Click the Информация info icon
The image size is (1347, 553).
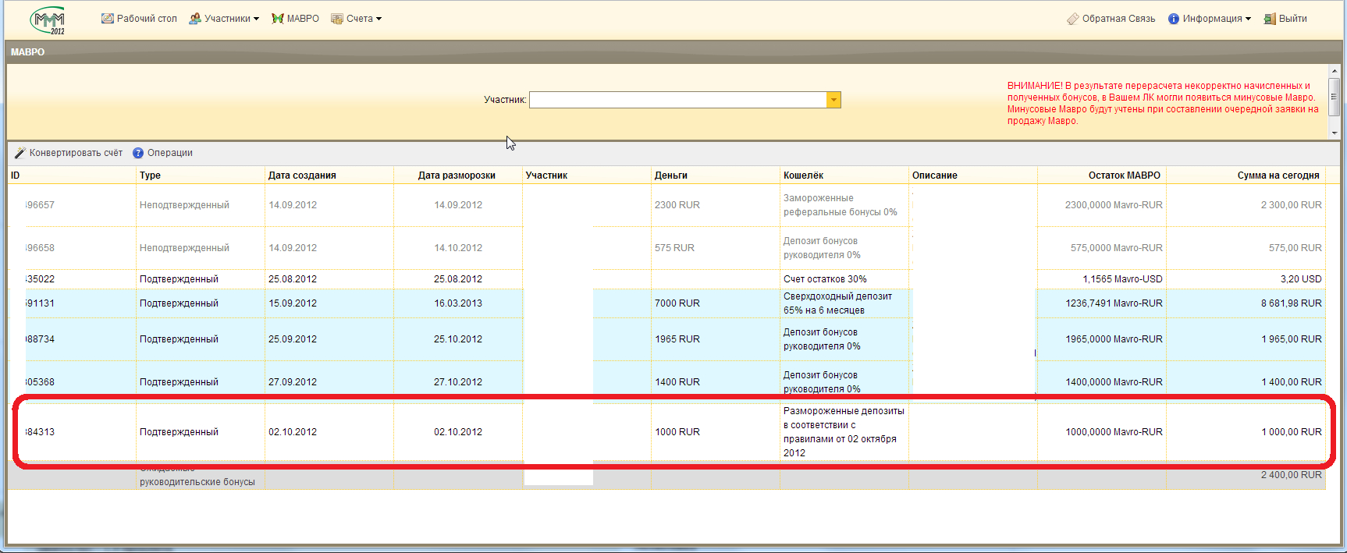1174,19
